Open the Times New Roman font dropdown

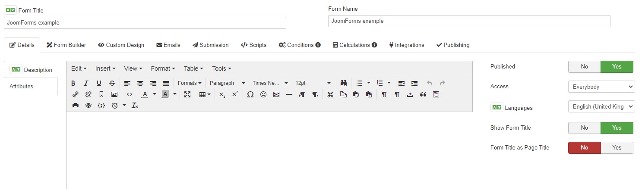coord(269,83)
